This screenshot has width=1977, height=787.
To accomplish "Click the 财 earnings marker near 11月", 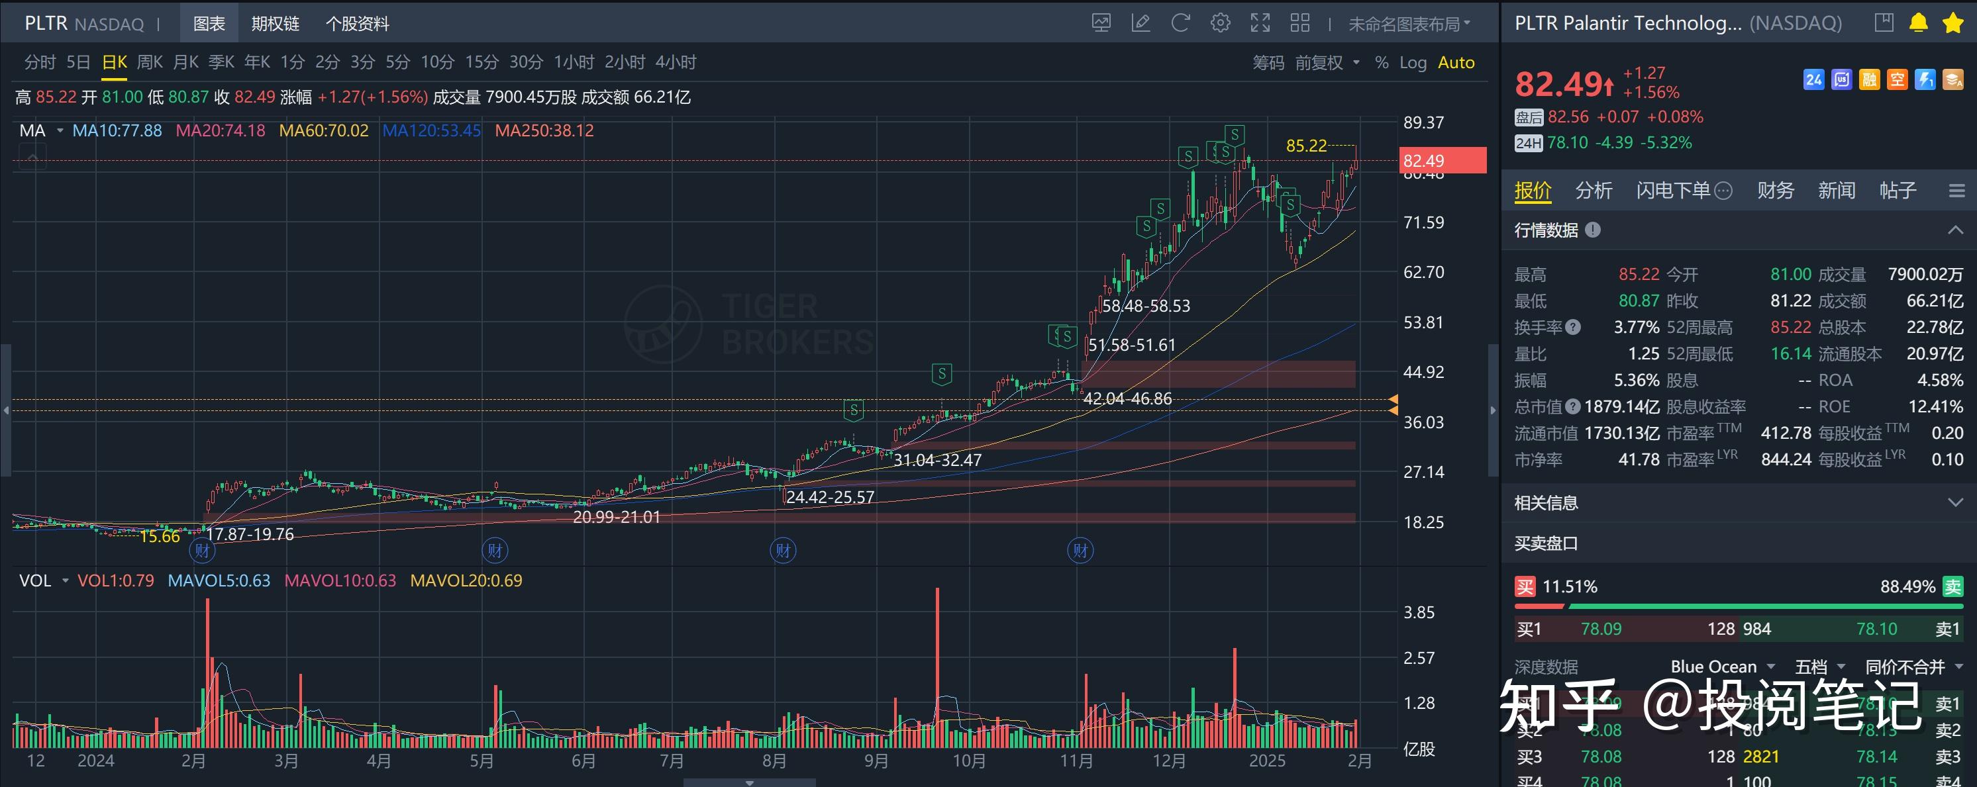I will coord(1081,550).
